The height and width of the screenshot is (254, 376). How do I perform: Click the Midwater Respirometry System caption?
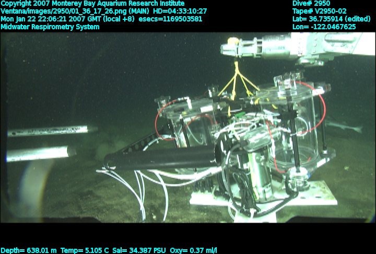pyautogui.click(x=50, y=27)
